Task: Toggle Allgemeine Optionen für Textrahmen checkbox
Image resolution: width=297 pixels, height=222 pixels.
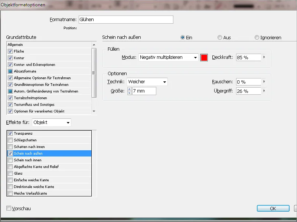Action: (10, 78)
